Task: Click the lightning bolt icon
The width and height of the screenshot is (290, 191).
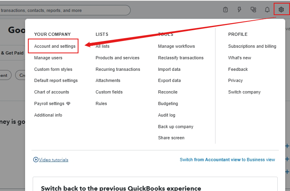Action: (239, 10)
